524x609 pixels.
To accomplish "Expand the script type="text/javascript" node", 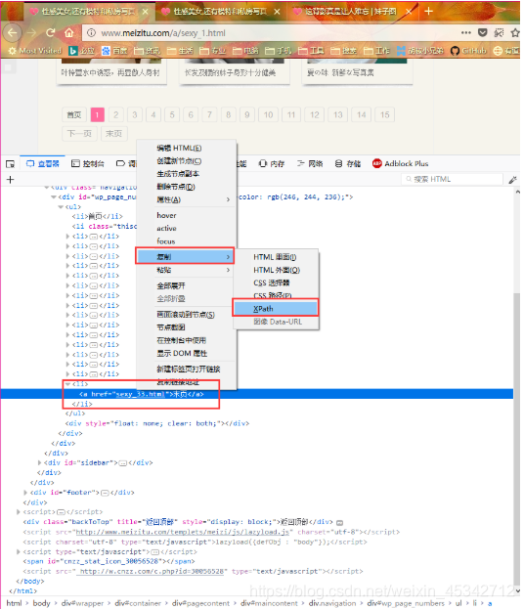I will pos(19,551).
